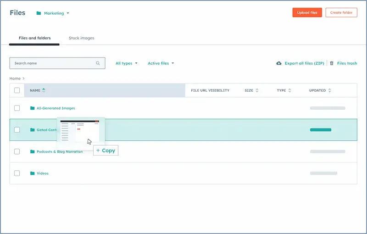Click the cloud export icon

click(279, 63)
